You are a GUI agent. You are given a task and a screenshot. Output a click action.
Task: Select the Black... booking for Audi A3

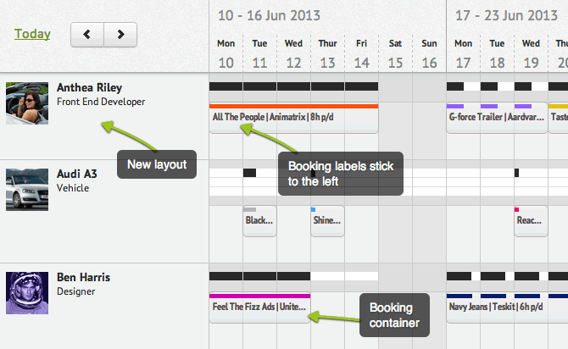click(x=259, y=221)
